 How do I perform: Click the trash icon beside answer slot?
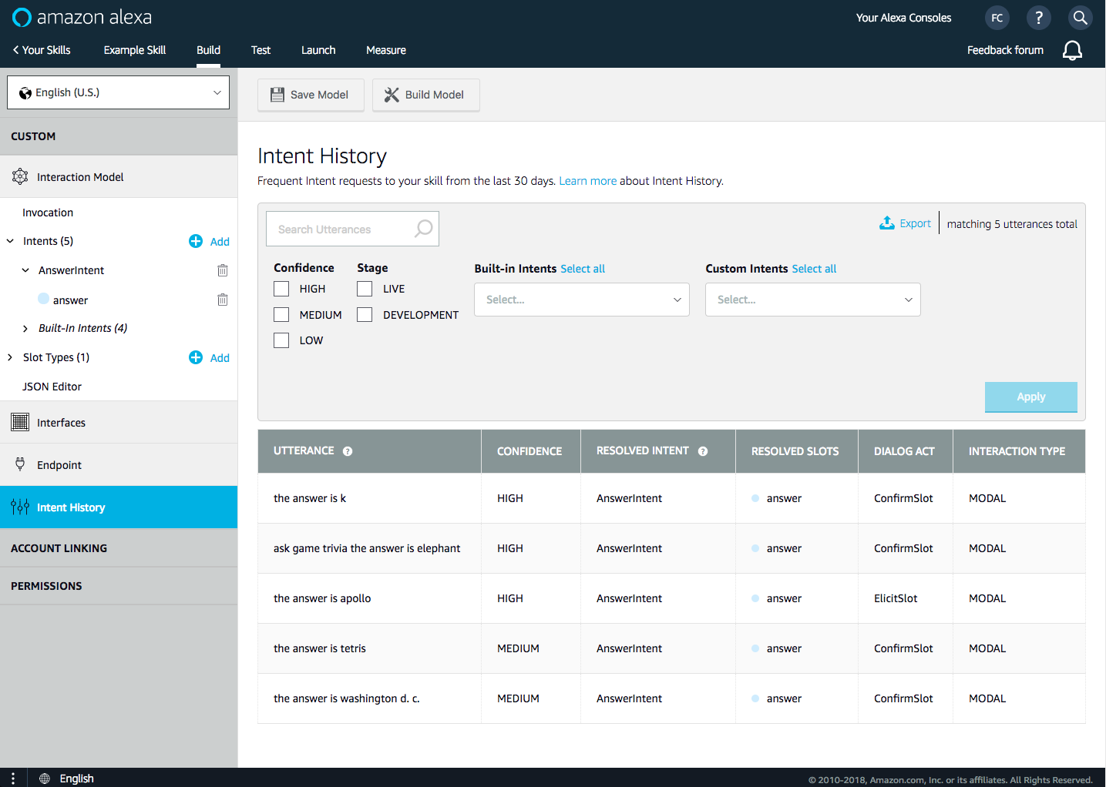[223, 300]
